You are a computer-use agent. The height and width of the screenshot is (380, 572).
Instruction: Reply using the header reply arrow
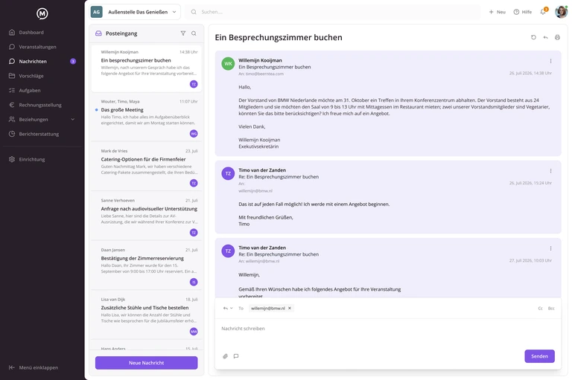pyautogui.click(x=545, y=37)
